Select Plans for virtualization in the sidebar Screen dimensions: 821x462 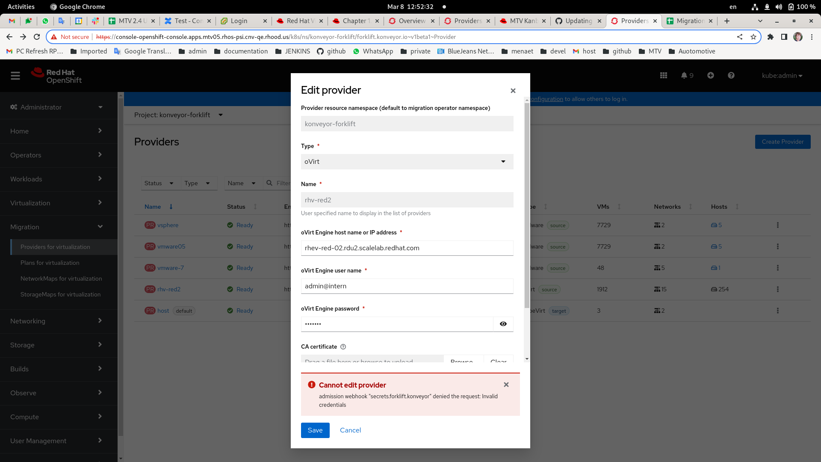[x=50, y=263]
